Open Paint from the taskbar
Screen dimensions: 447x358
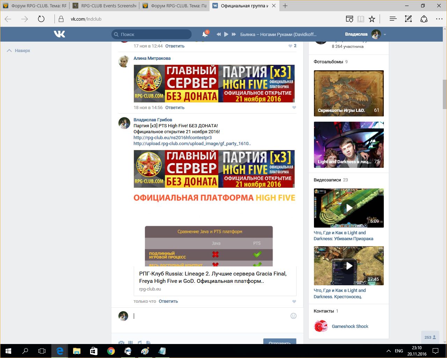tap(145, 351)
